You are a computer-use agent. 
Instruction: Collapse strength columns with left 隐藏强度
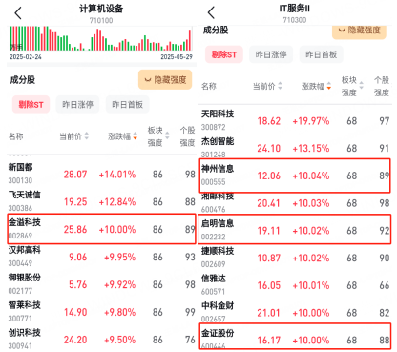point(165,79)
